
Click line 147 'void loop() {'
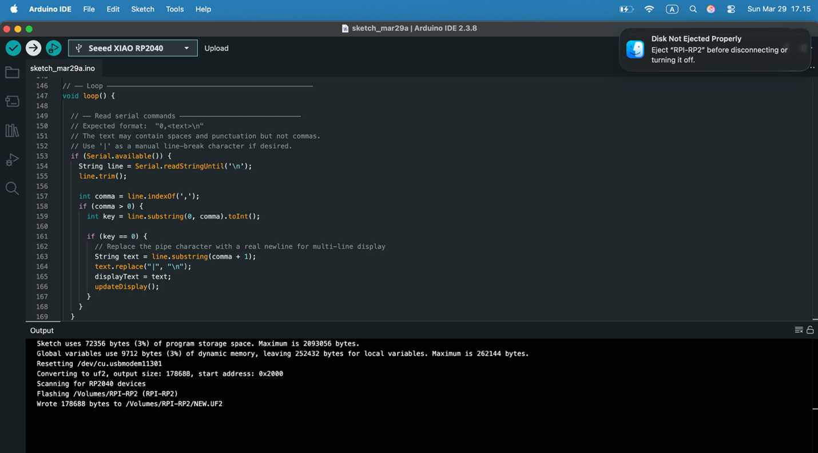[89, 96]
